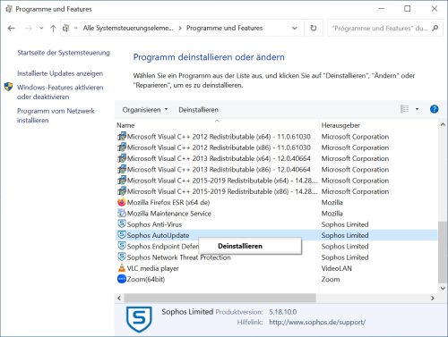The height and width of the screenshot is (337, 448).
Task: Choose Deinstallieren in the context menu
Action: coord(240,246)
